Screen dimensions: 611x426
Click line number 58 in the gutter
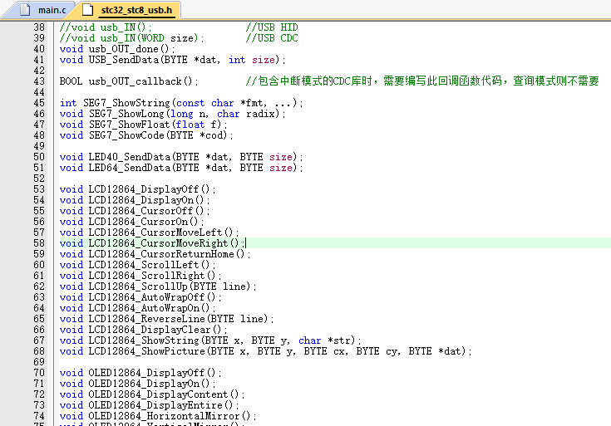tap(39, 243)
